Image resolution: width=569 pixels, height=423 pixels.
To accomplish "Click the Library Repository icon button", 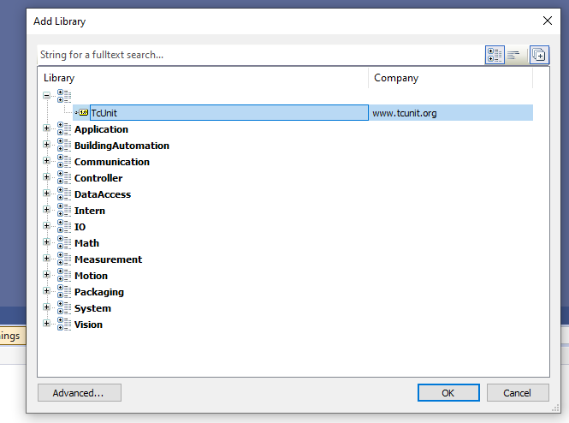I will pyautogui.click(x=539, y=55).
